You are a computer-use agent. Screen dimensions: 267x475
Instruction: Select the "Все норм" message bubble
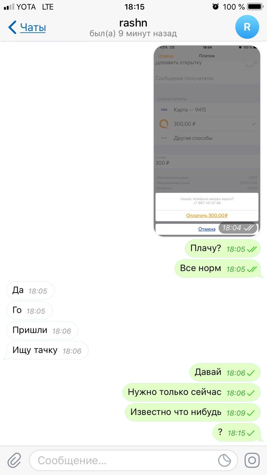tap(219, 269)
